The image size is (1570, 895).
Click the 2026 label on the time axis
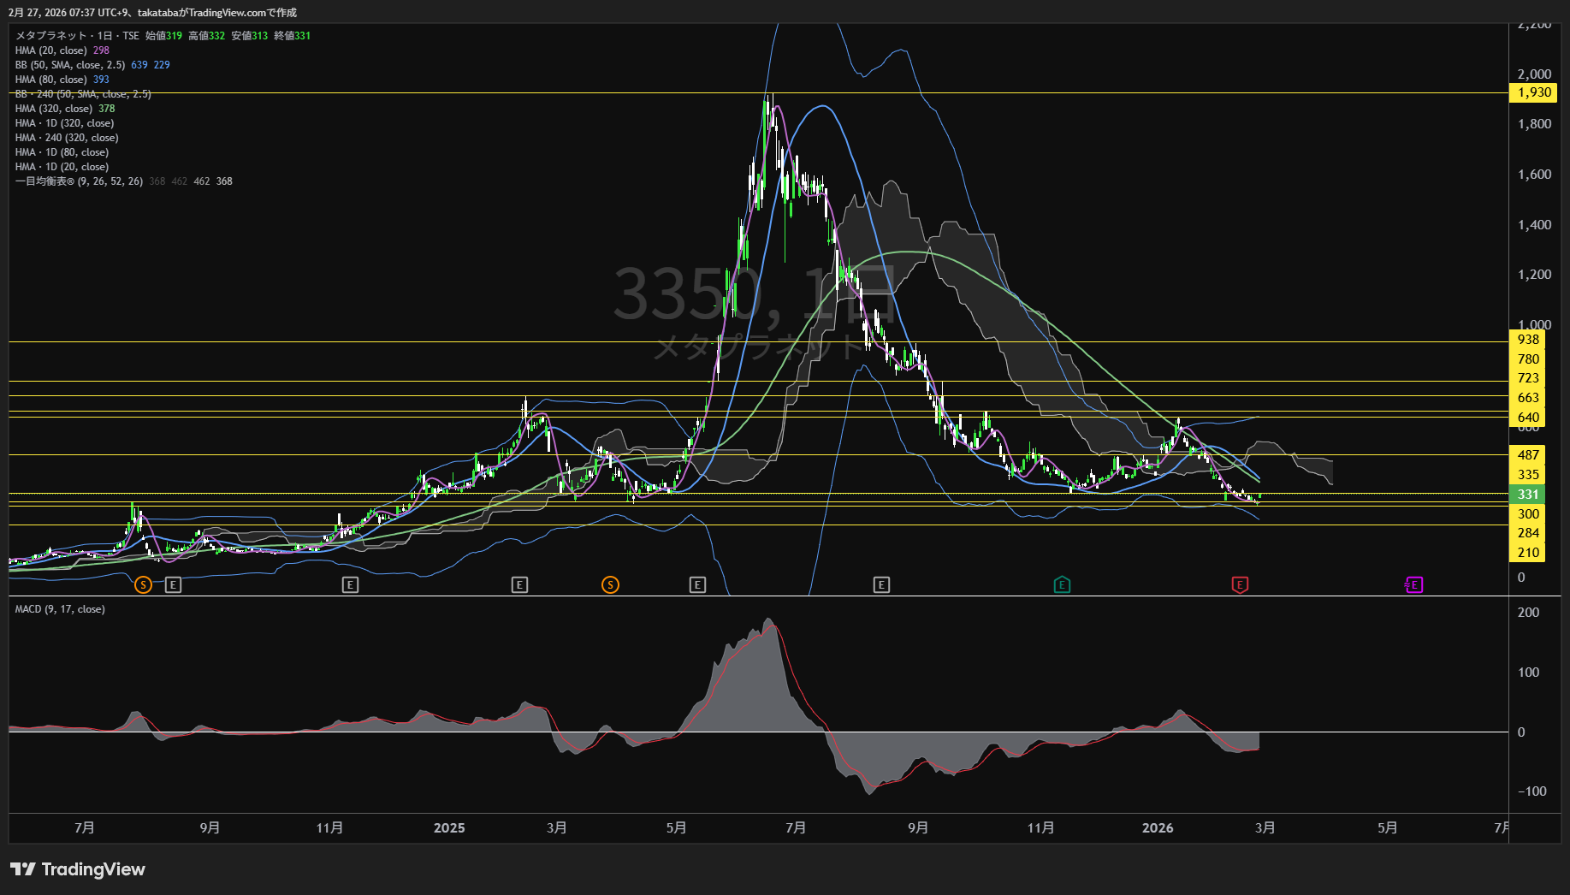pos(1158,828)
